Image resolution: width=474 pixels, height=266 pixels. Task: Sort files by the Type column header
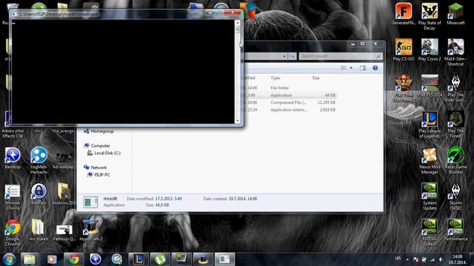pyautogui.click(x=275, y=78)
